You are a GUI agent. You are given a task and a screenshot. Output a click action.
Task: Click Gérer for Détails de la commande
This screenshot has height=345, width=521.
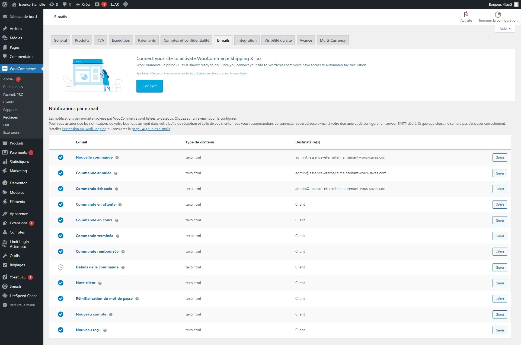click(x=500, y=267)
